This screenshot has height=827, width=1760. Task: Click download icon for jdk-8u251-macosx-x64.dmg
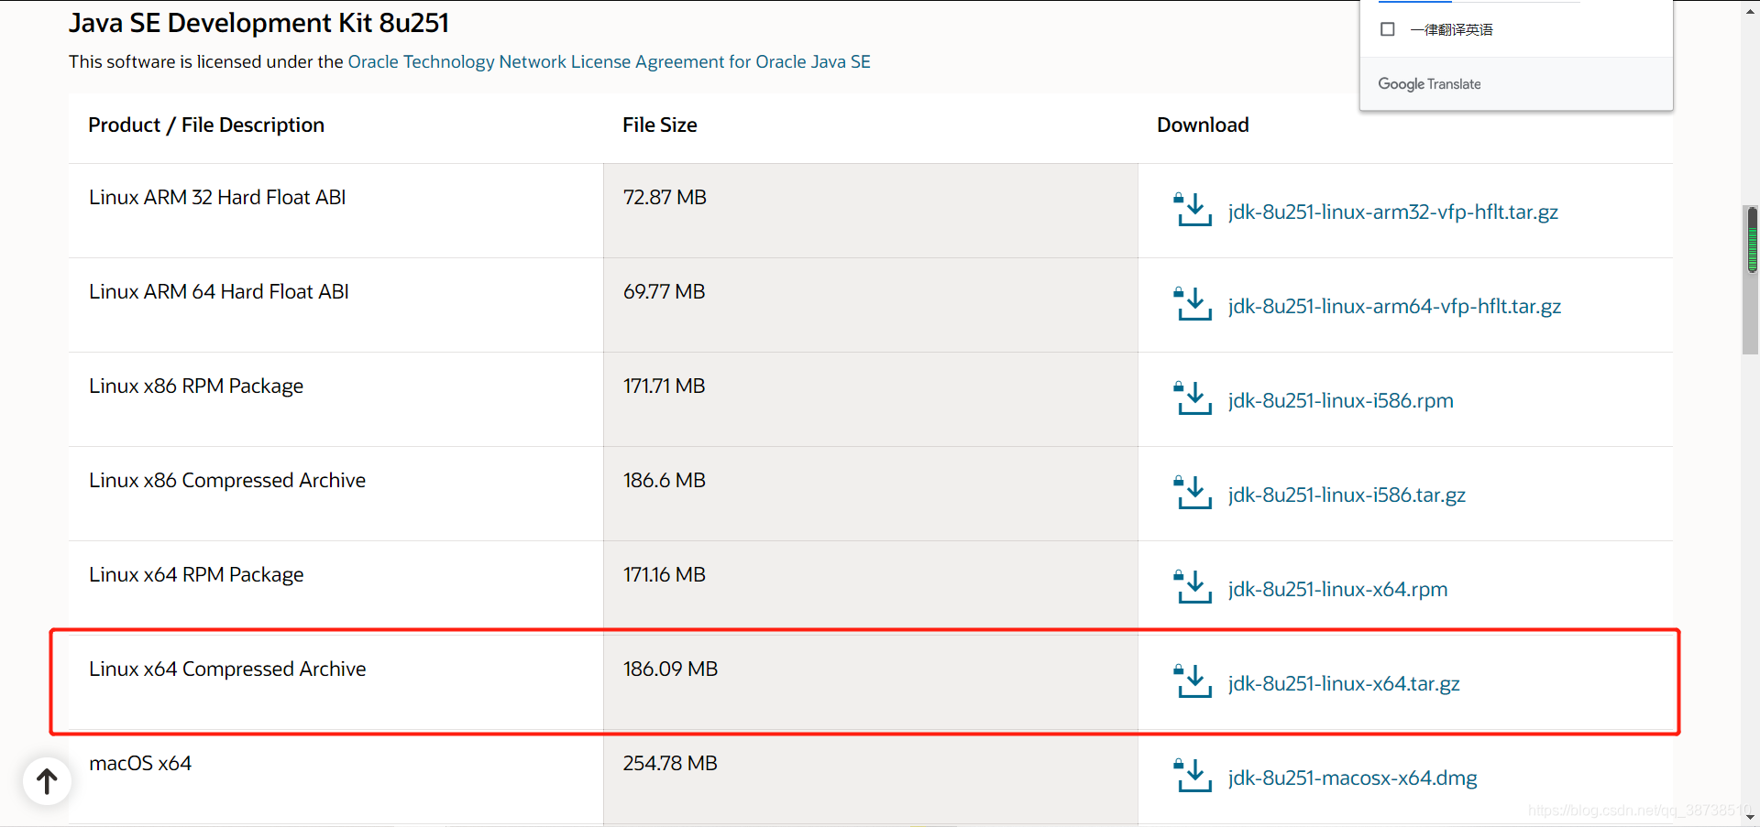[1193, 776]
